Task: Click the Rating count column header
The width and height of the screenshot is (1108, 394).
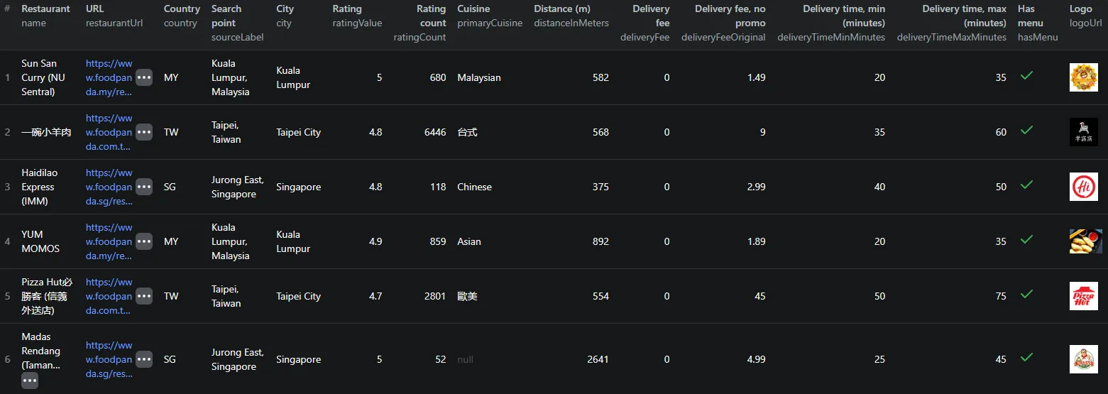Action: [420, 23]
